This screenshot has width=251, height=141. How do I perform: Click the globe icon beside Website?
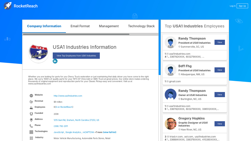pos(31,96)
